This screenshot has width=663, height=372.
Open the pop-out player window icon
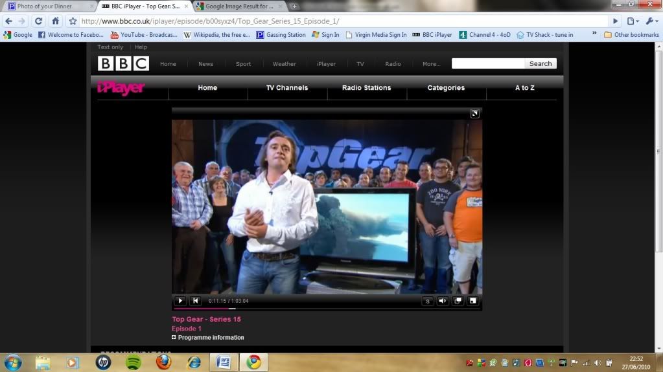coord(458,301)
